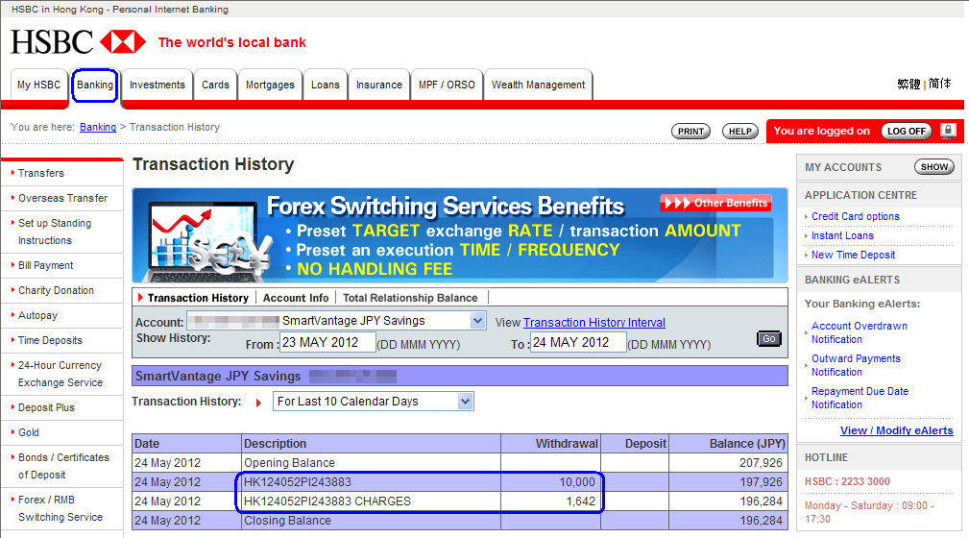Click the HK124052PI243883 CHARGES description cell

pyautogui.click(x=371, y=501)
